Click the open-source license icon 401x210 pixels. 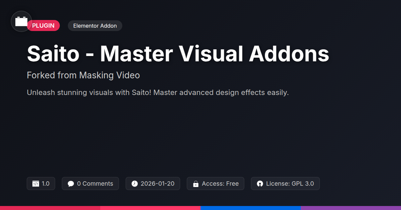(260, 184)
